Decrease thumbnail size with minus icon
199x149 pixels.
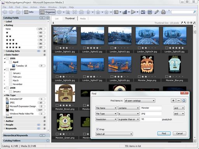[188, 23]
